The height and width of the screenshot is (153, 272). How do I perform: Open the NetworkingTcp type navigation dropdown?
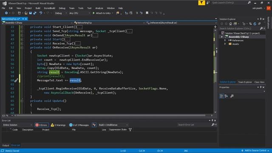click(109, 23)
